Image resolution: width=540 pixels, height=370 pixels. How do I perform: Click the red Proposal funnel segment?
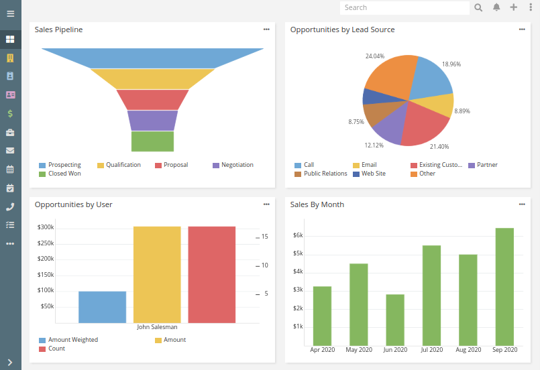tap(152, 100)
